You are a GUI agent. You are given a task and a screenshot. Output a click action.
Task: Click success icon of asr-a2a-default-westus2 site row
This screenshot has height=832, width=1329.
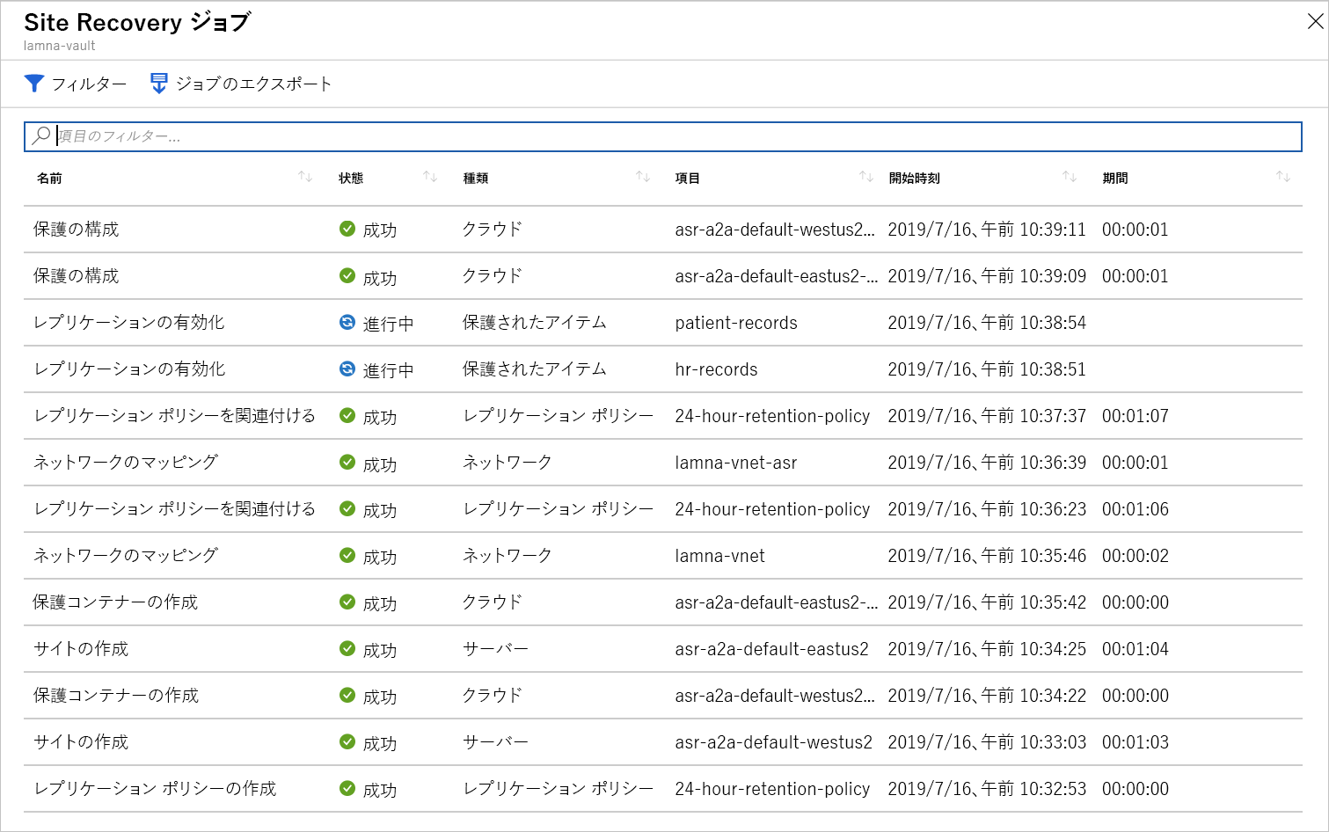(x=347, y=741)
